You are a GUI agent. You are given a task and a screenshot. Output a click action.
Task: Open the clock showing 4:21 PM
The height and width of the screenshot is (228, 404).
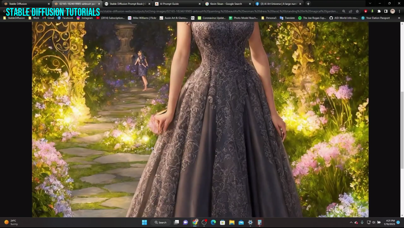click(390, 222)
